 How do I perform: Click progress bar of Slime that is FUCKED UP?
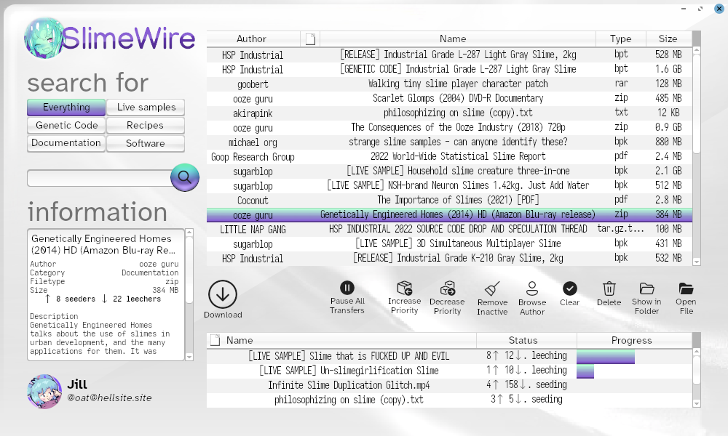[606, 357]
